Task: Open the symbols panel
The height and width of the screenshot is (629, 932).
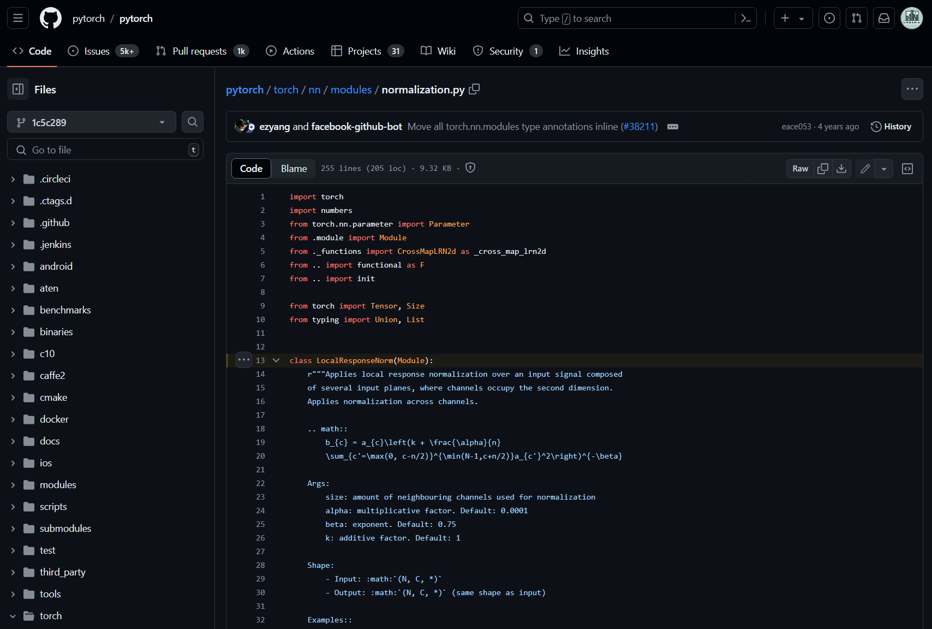Action: point(907,169)
